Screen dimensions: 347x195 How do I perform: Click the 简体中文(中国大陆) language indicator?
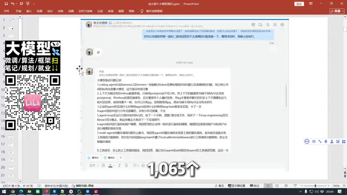tap(56, 186)
